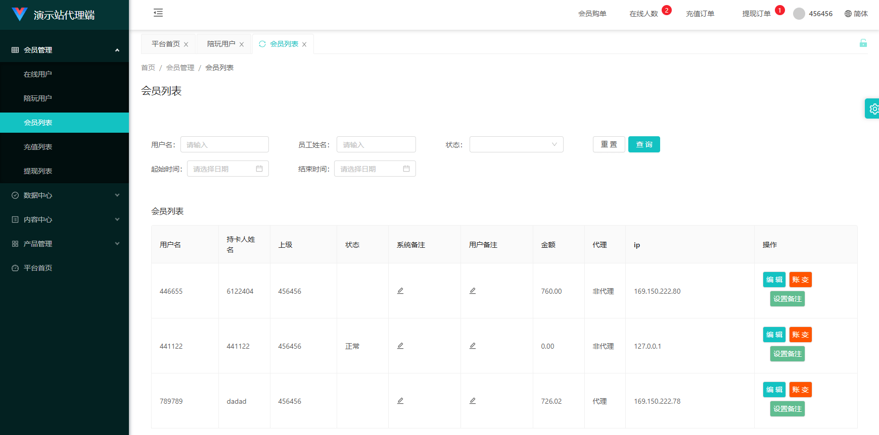The image size is (879, 435).
Task: Click the globe language icon
Action: click(848, 14)
